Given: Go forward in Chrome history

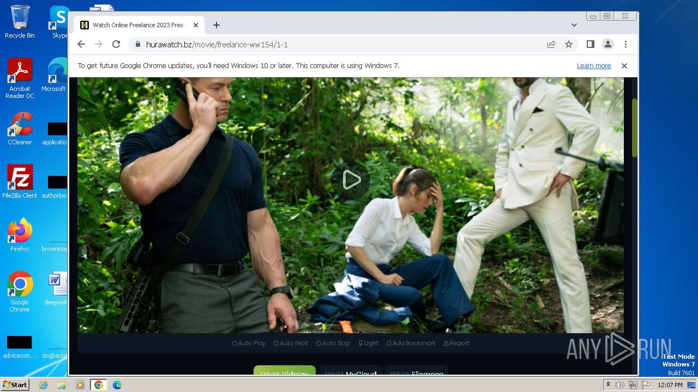Looking at the screenshot, I should tap(99, 45).
